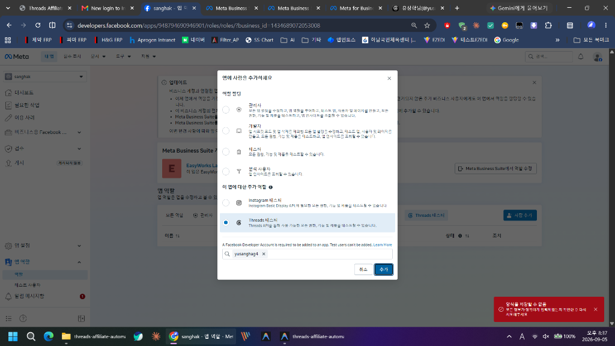This screenshot has width=615, height=346.
Task: Bookmark this page with the star icon
Action: 427,25
